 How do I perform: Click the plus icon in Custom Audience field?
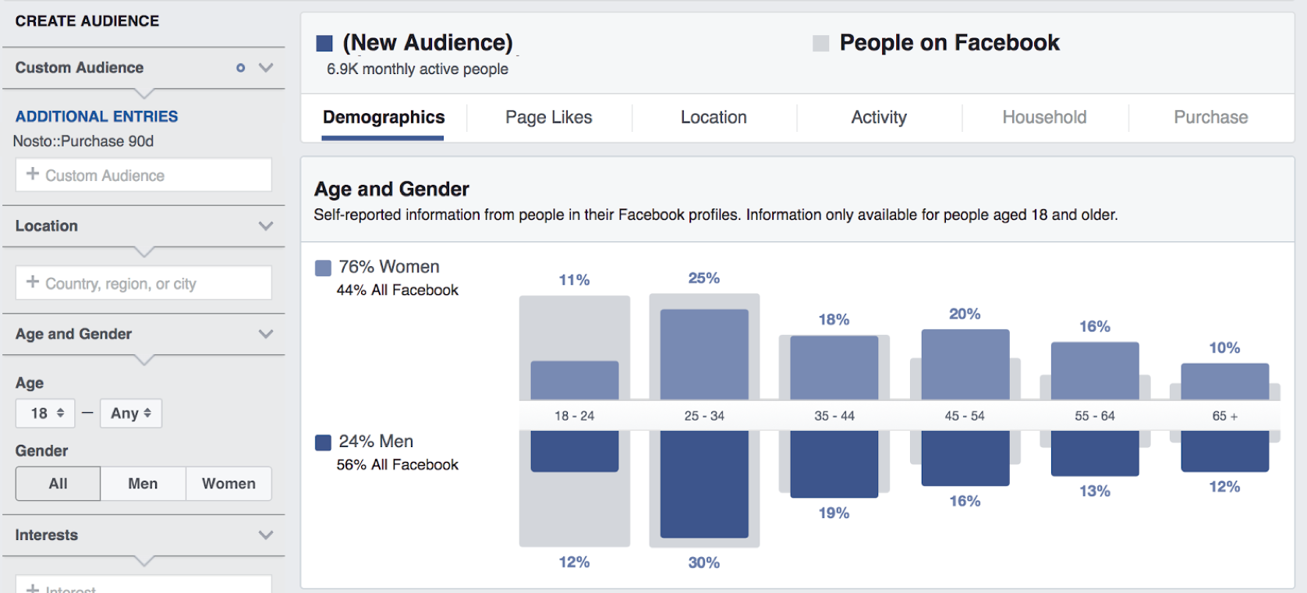[33, 174]
